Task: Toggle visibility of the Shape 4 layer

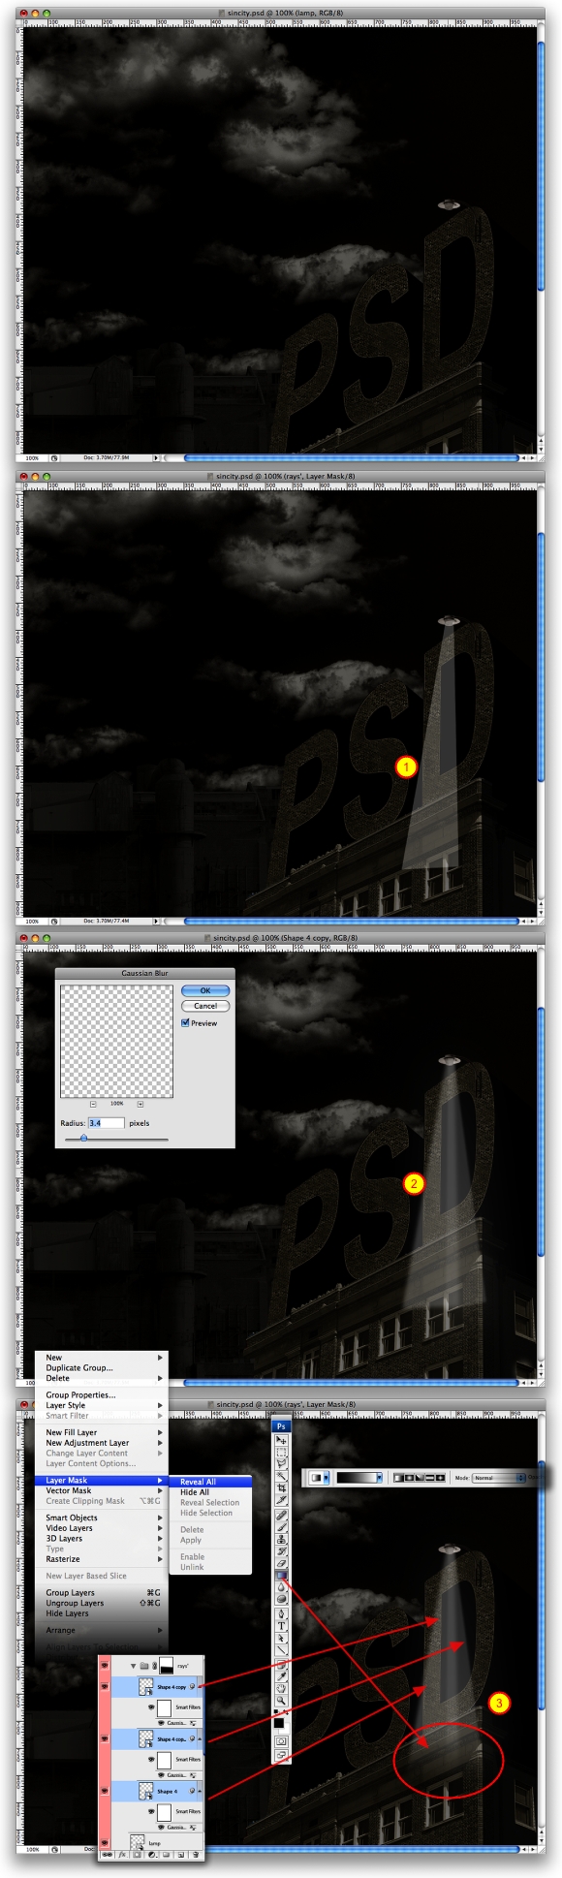Action: click(x=105, y=1791)
